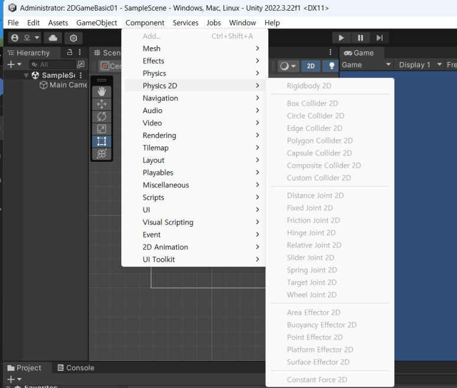Expand the Navigation submenu

coord(195,98)
